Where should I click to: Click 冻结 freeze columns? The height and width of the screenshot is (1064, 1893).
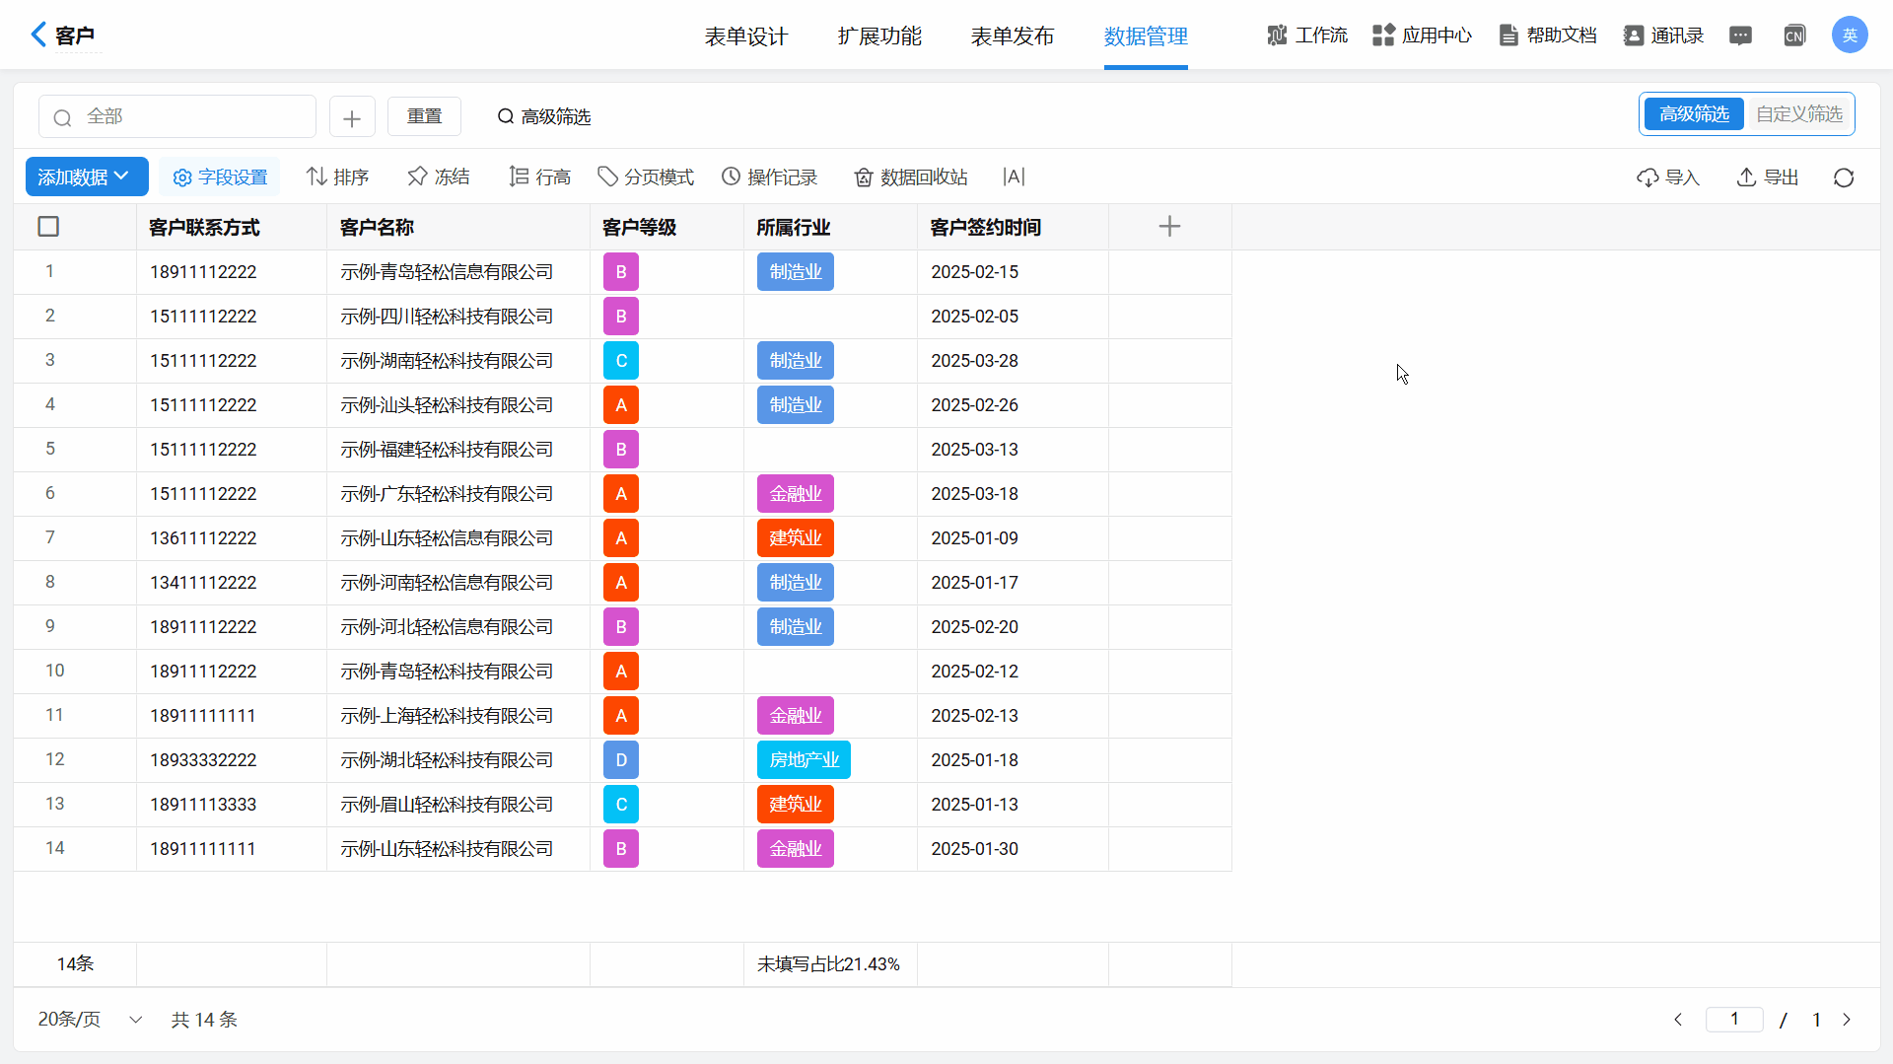click(x=439, y=177)
